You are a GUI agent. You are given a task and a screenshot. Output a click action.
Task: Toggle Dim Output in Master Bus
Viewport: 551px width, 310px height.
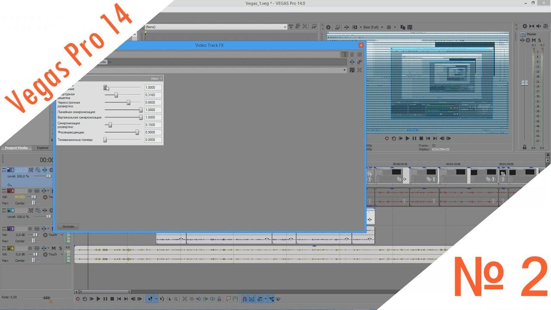pos(539,27)
